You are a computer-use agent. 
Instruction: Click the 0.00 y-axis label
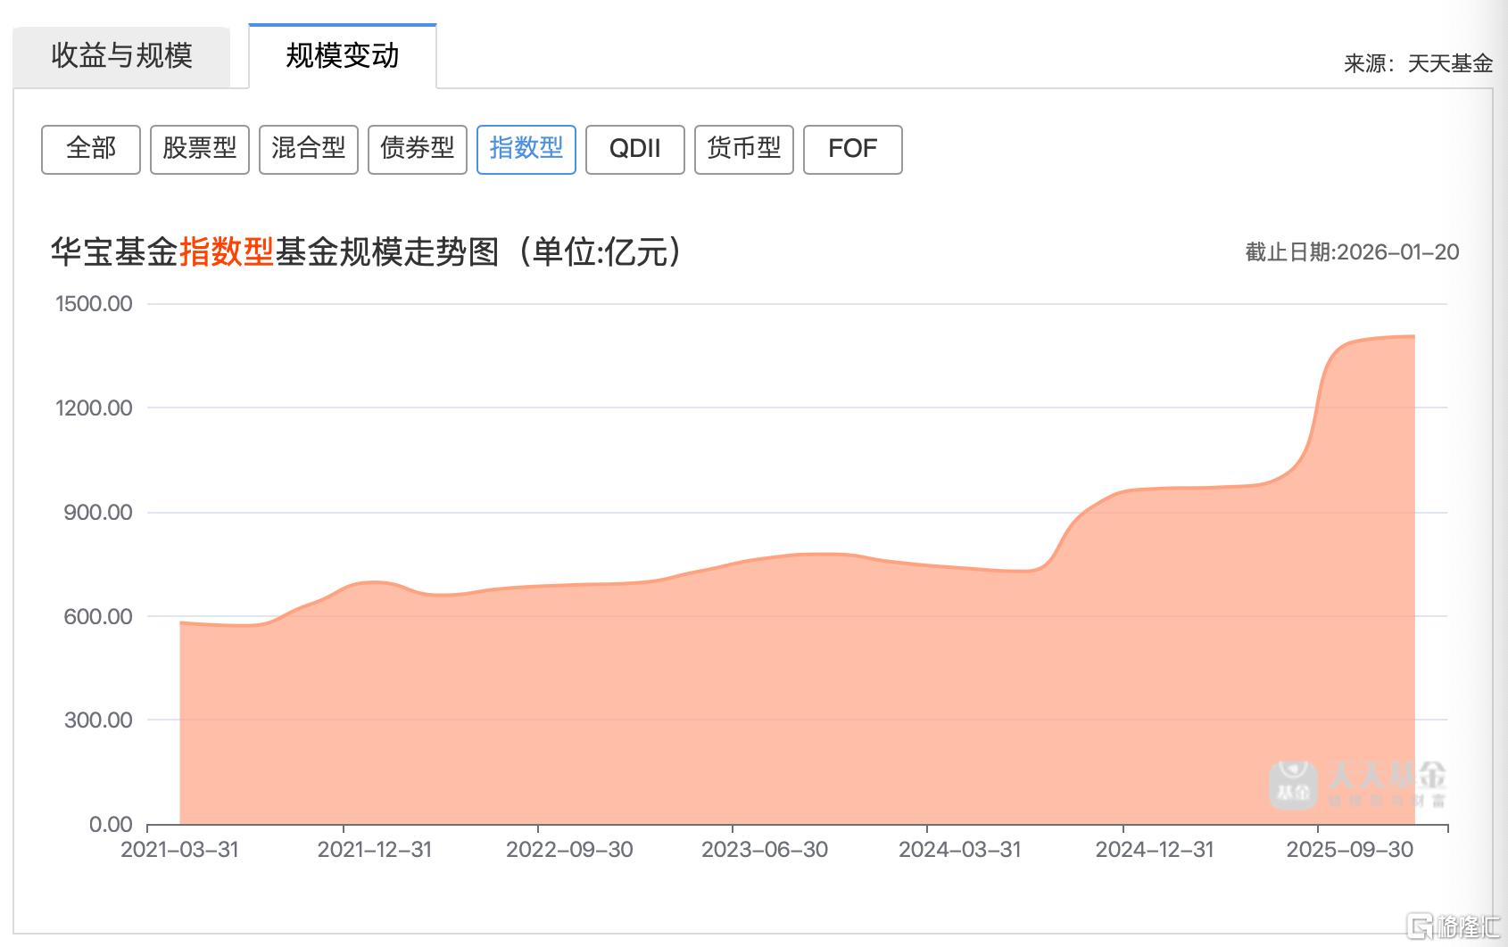point(111,825)
